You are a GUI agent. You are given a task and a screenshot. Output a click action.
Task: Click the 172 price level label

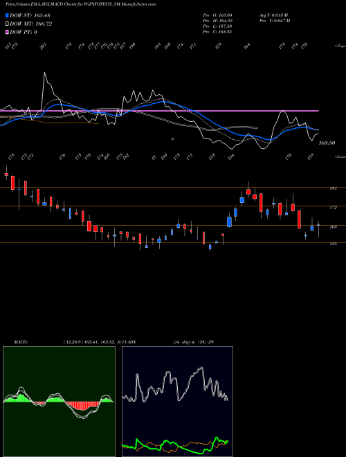(333, 208)
